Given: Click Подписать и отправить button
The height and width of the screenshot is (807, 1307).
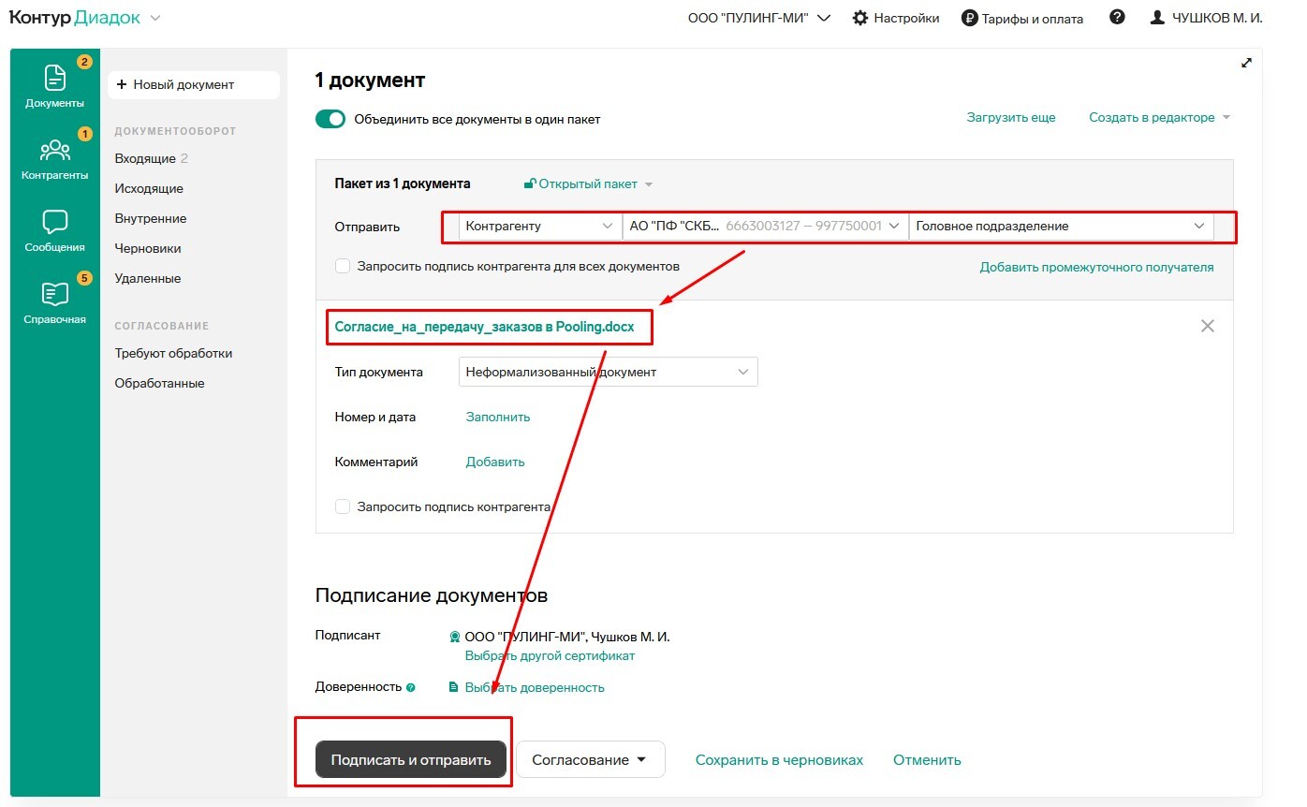Looking at the screenshot, I should tap(411, 760).
